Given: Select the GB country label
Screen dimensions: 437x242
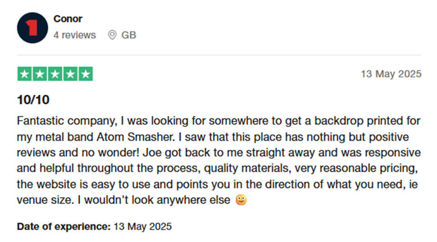Looking at the screenshot, I should click(128, 35).
